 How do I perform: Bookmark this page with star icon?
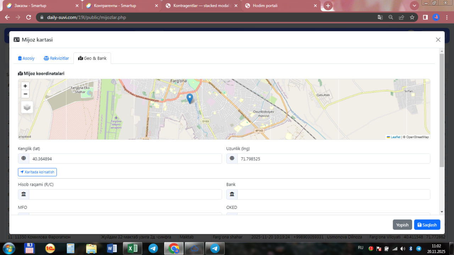click(412, 17)
